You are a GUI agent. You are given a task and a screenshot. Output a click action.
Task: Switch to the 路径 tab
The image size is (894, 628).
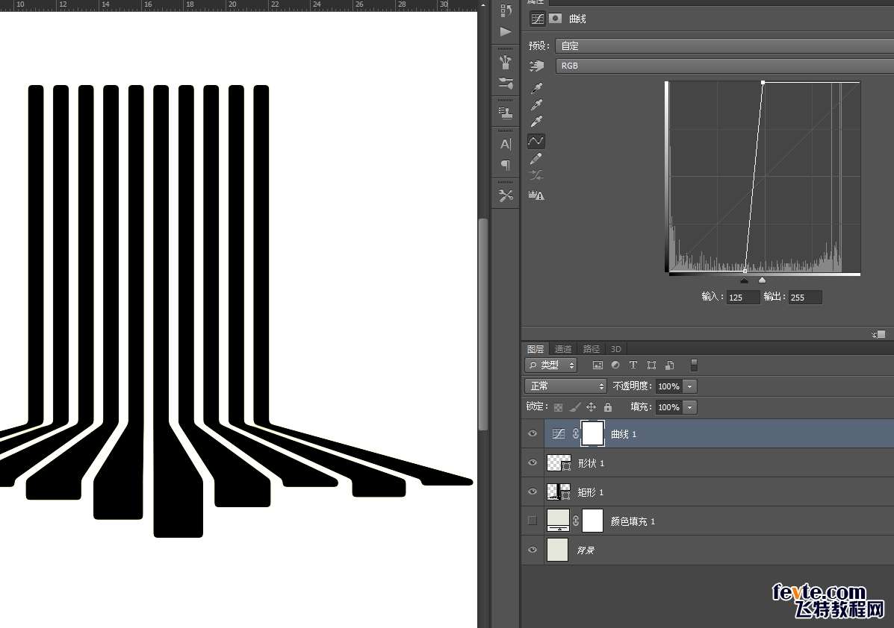tap(592, 349)
